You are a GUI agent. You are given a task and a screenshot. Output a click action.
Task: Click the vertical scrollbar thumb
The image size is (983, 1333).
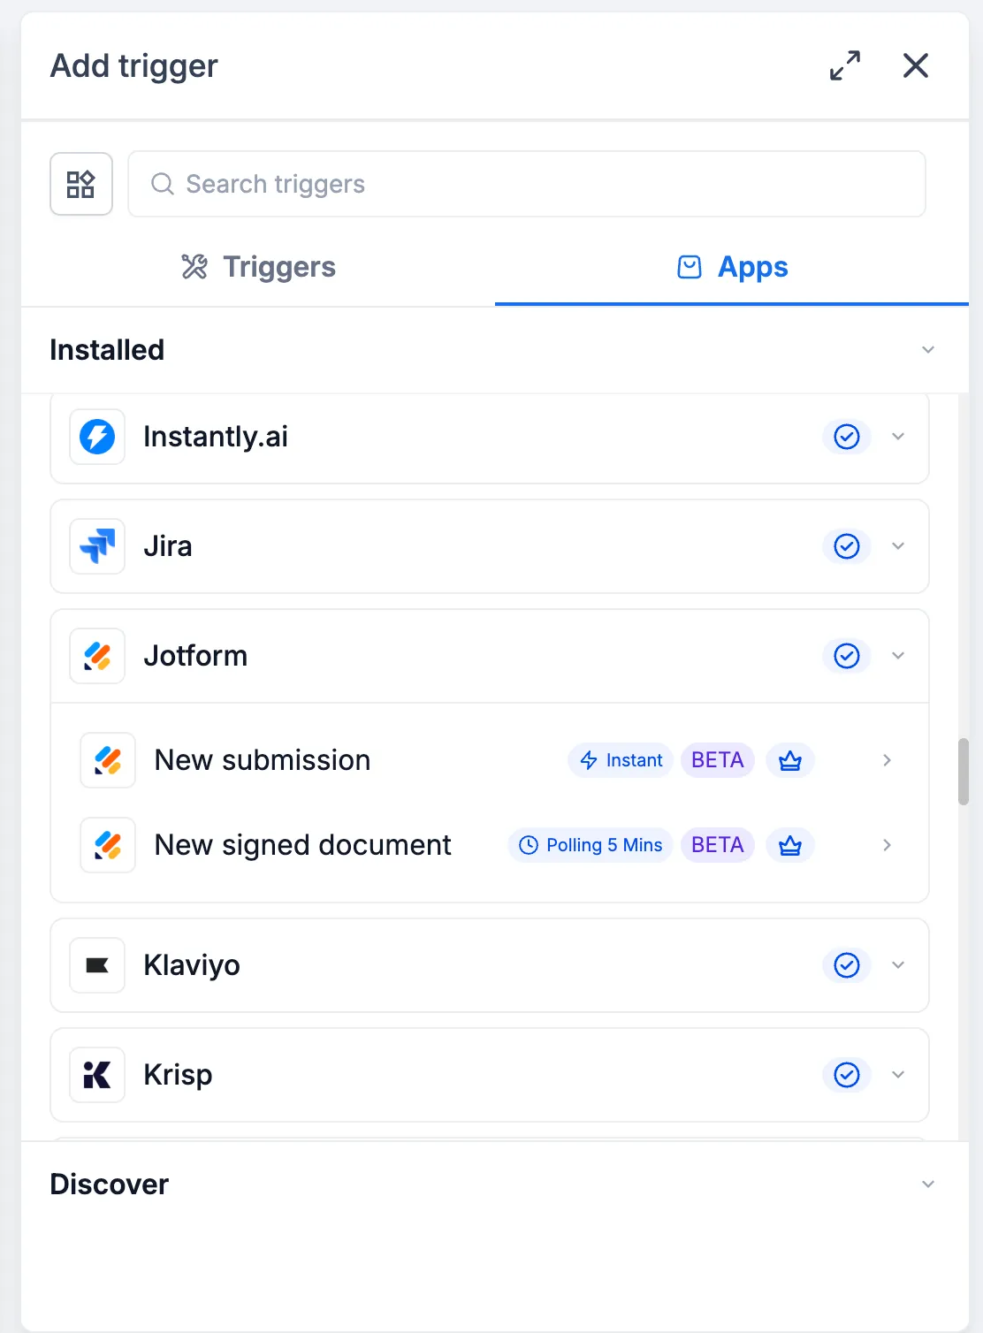[964, 772]
